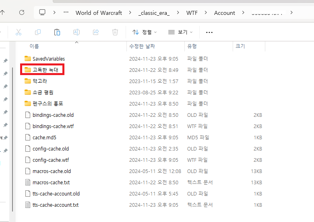Sort by 유형 column header
Viewport: 314px width, 222px height.
pos(192,46)
